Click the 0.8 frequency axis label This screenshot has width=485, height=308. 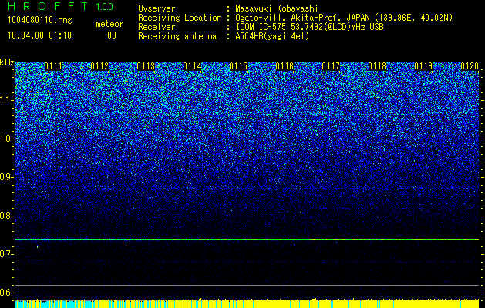coord(7,216)
